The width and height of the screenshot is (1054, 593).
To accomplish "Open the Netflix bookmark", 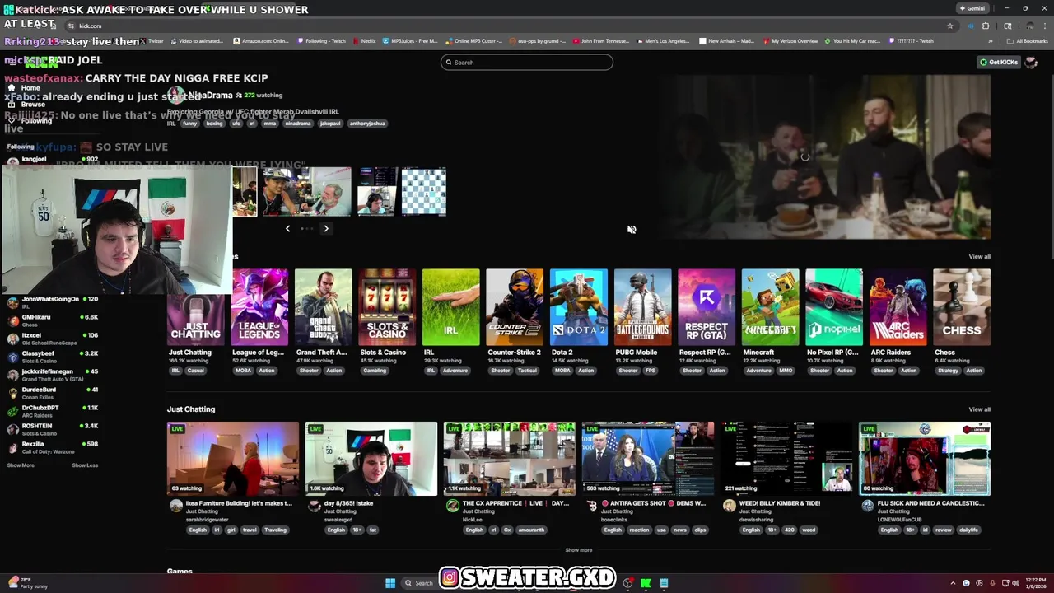I will click(363, 41).
